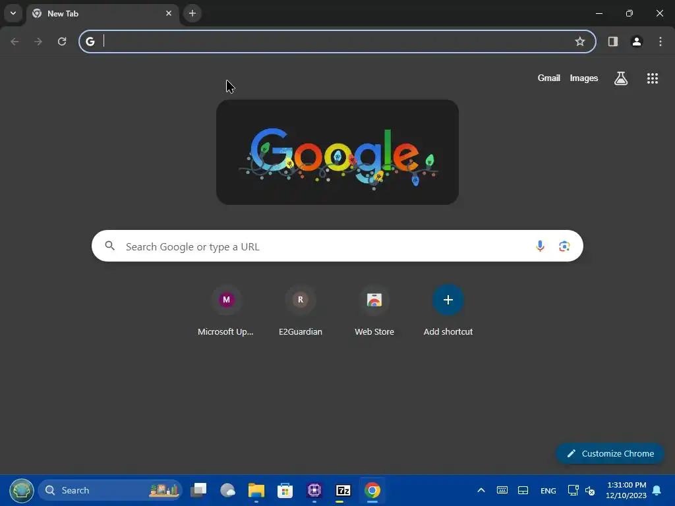The width and height of the screenshot is (675, 506).
Task: Open the E2Guardian shortcut
Action: point(301,312)
